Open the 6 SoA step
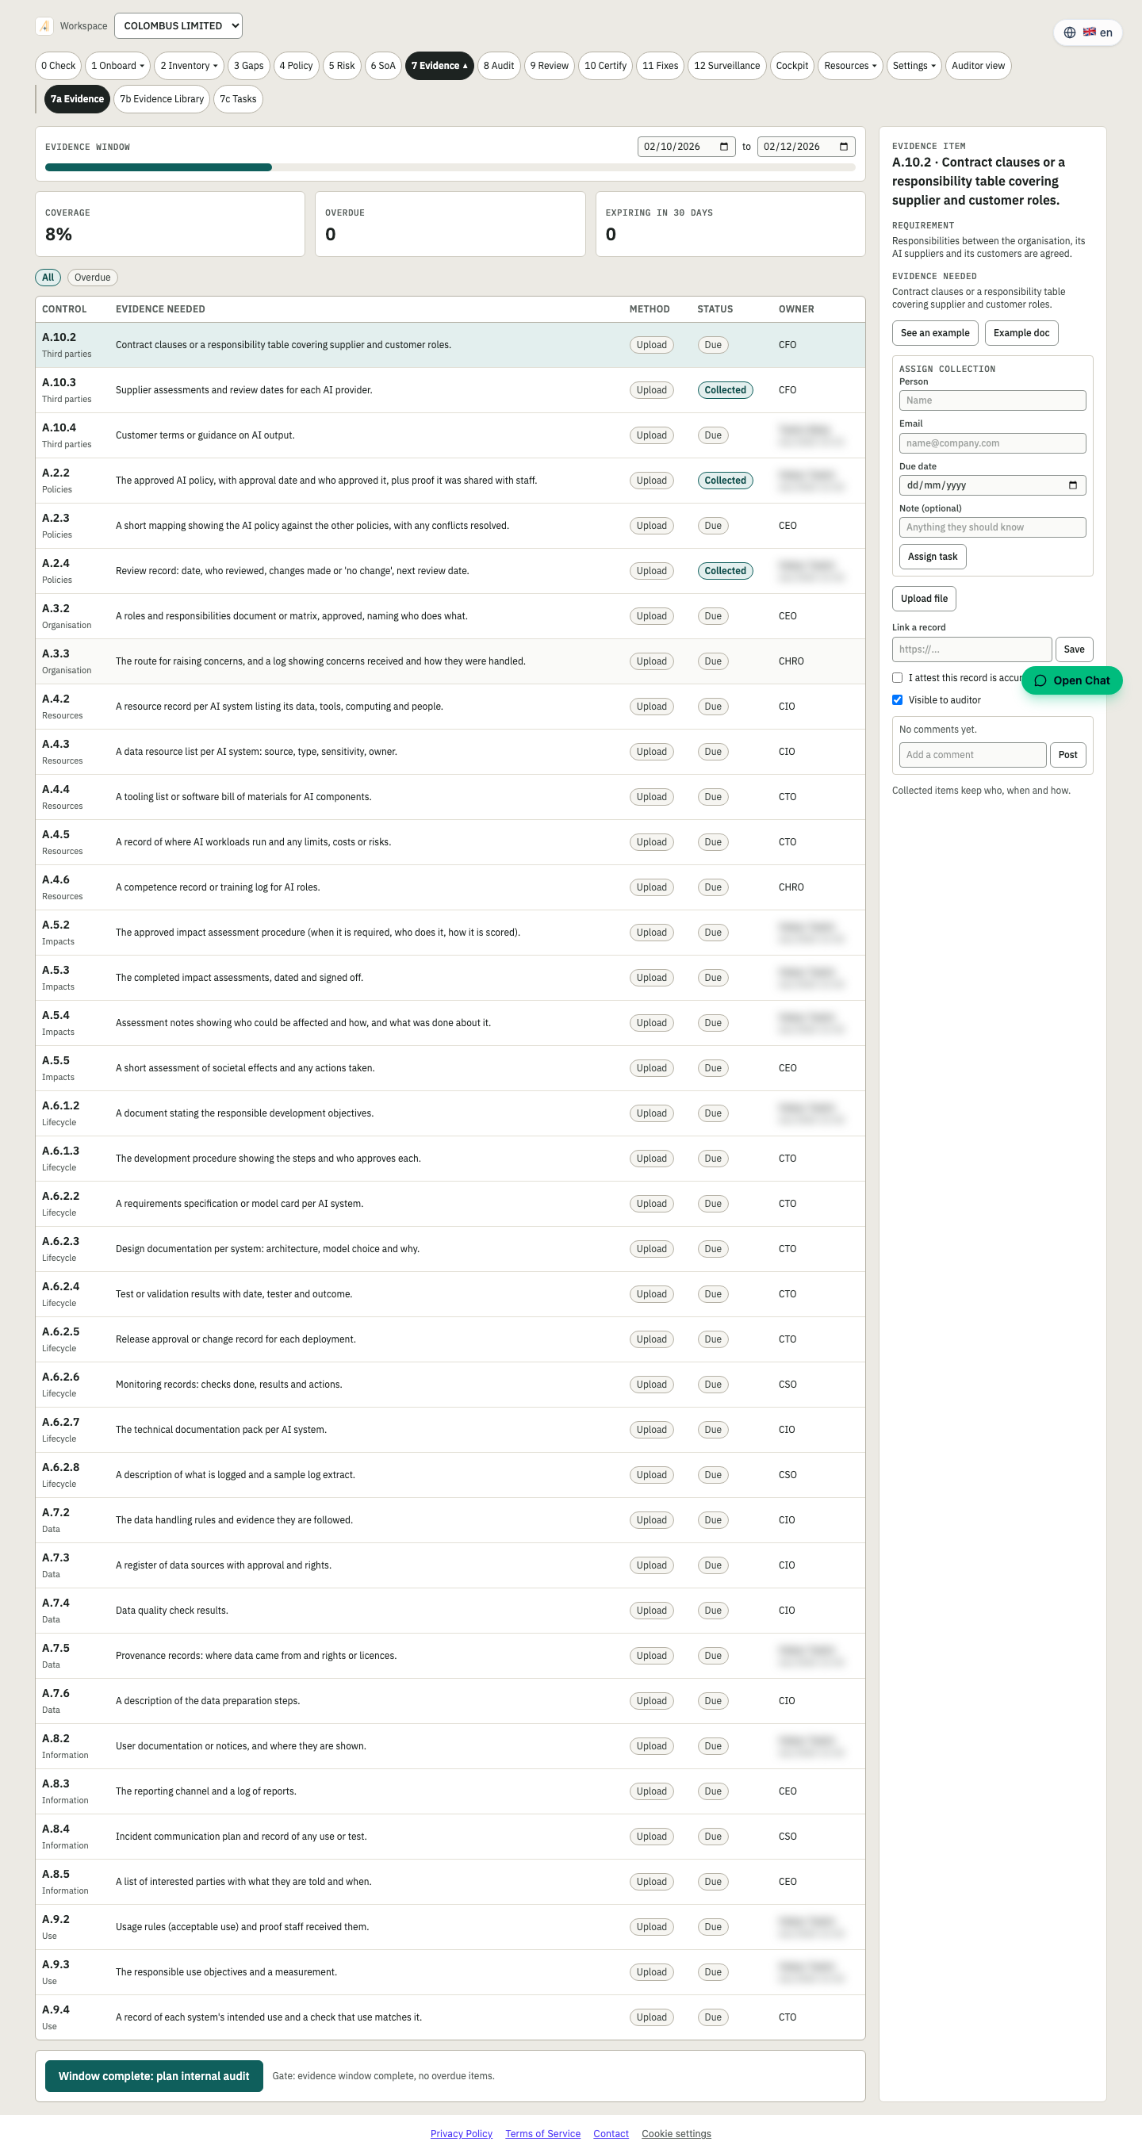This screenshot has height=2153, width=1142. coord(383,66)
